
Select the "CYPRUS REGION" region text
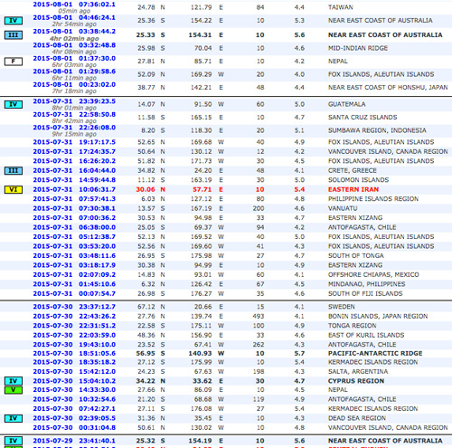[356, 381]
